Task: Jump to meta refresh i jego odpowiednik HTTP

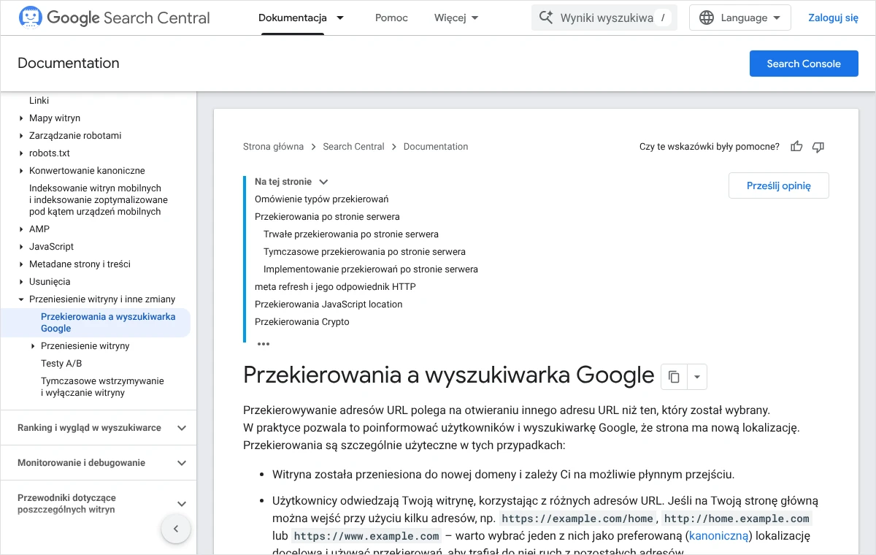Action: point(335,287)
